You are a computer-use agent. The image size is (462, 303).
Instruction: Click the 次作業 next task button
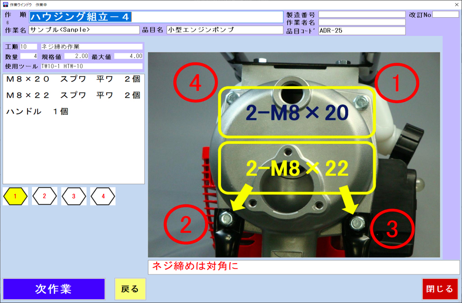coord(54,289)
